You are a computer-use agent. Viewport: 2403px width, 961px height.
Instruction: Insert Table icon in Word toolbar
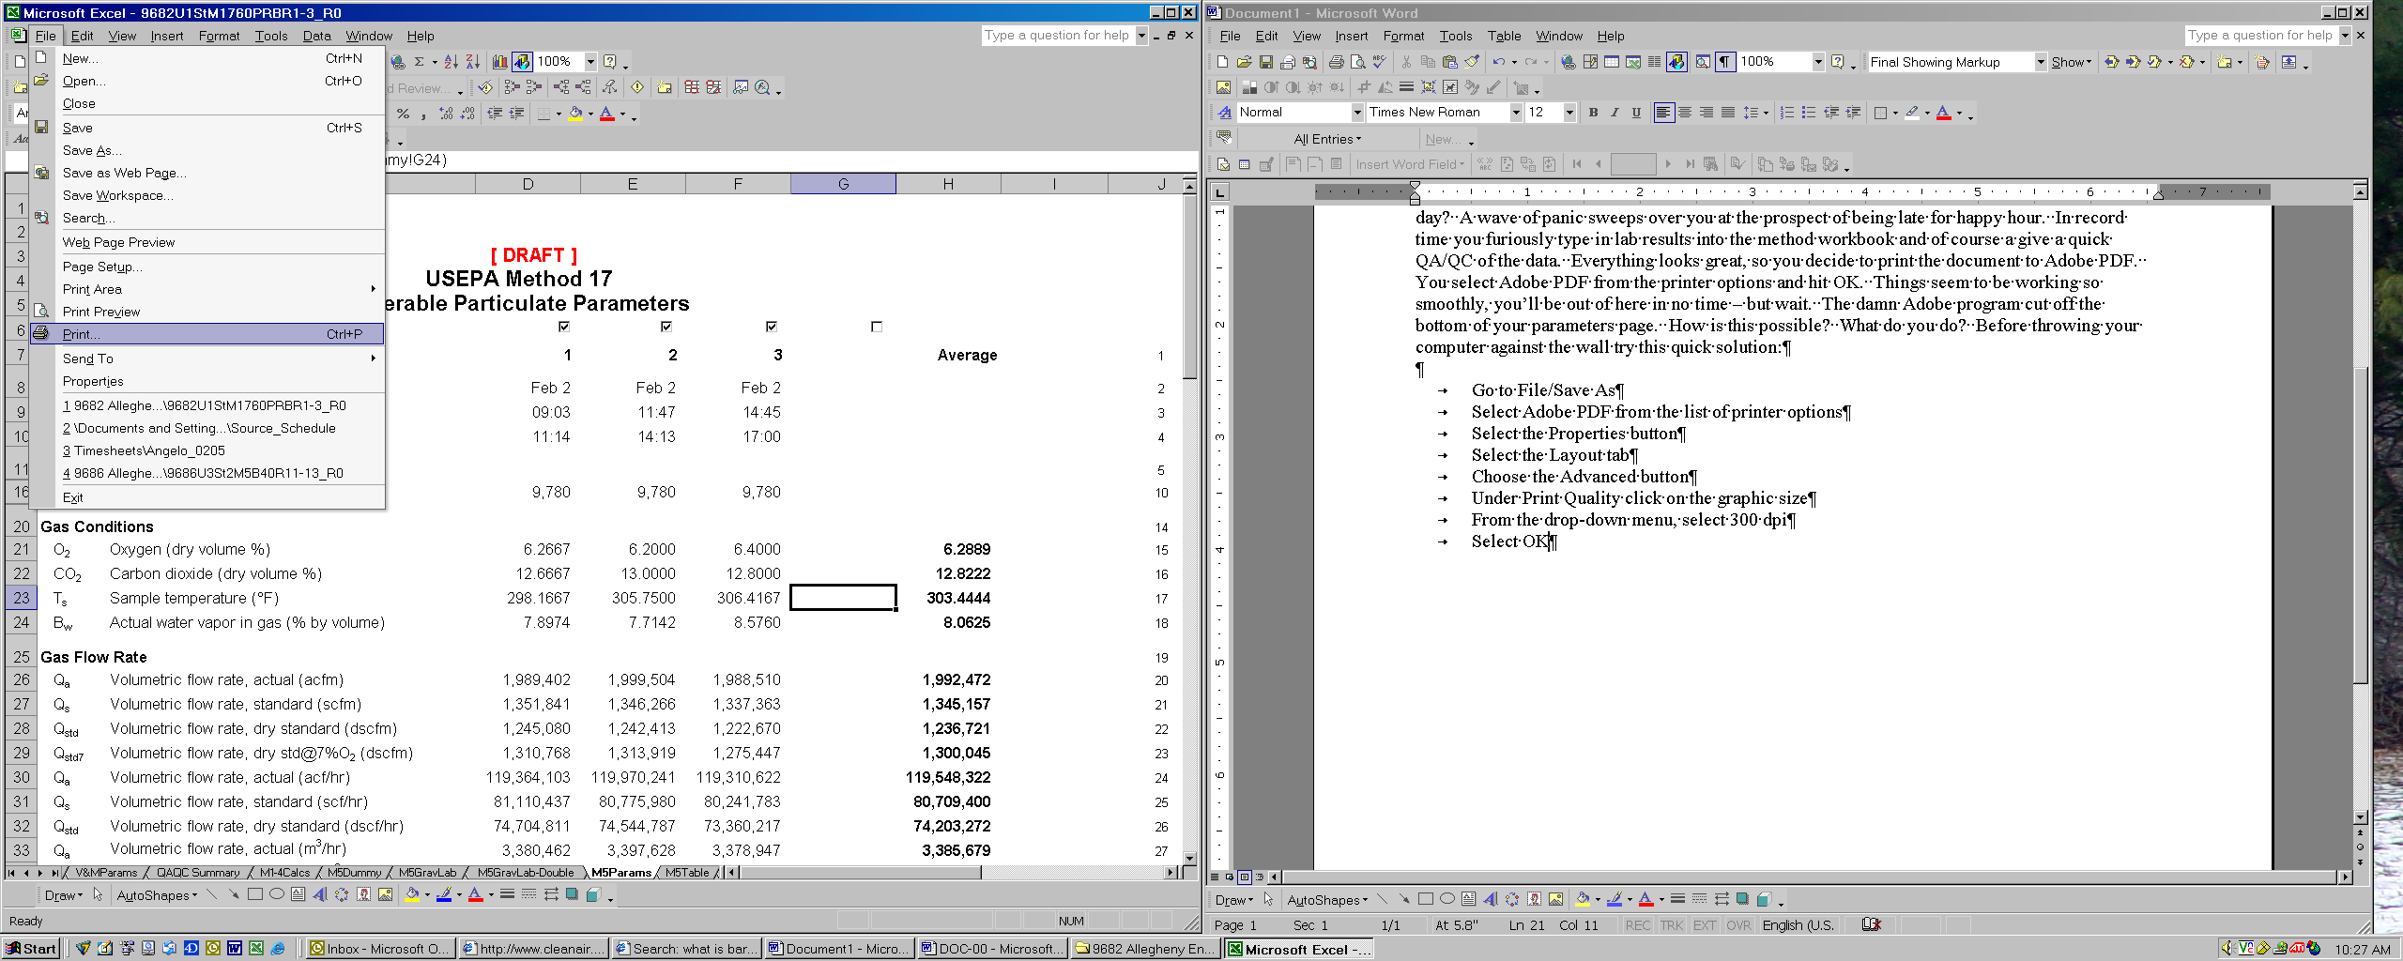click(1612, 62)
